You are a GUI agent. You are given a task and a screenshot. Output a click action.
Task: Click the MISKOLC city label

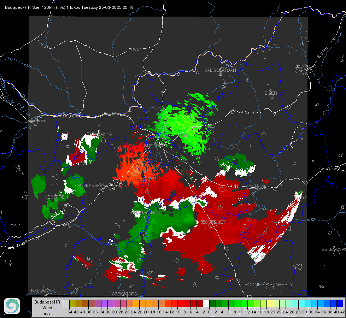coord(307,67)
